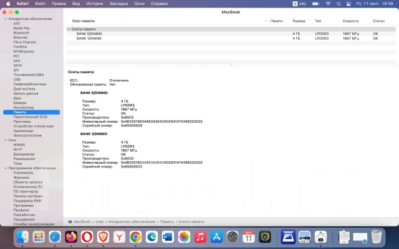Collapse the Слоты памяти table group
The image size is (399, 249).
(x=69, y=29)
